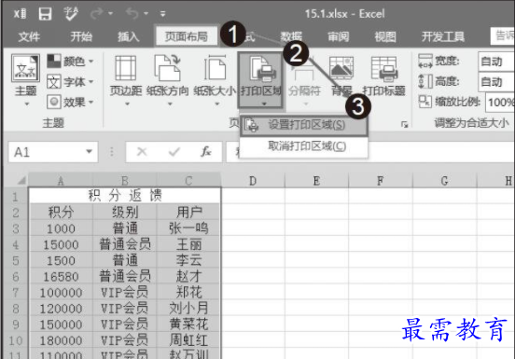Select row 1 header
515x359 pixels.
[x=16, y=196]
